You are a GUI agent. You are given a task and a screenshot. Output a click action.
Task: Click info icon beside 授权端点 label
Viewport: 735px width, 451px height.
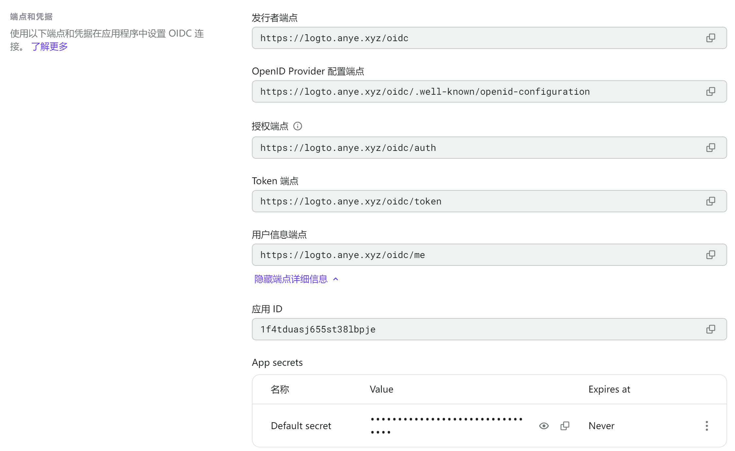coord(298,126)
